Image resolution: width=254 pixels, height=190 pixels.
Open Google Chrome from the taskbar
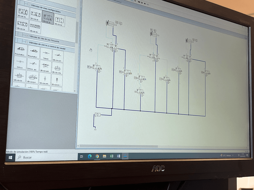pyautogui.click(x=97, y=156)
